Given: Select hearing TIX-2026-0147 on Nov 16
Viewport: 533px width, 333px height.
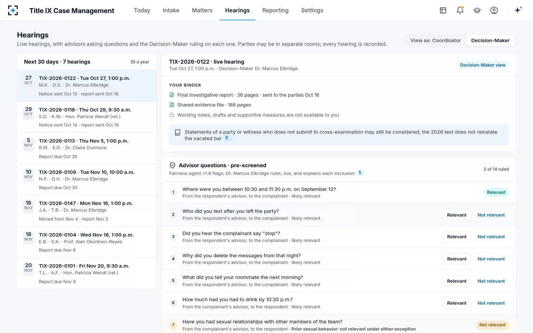Looking at the screenshot, I should click(87, 211).
